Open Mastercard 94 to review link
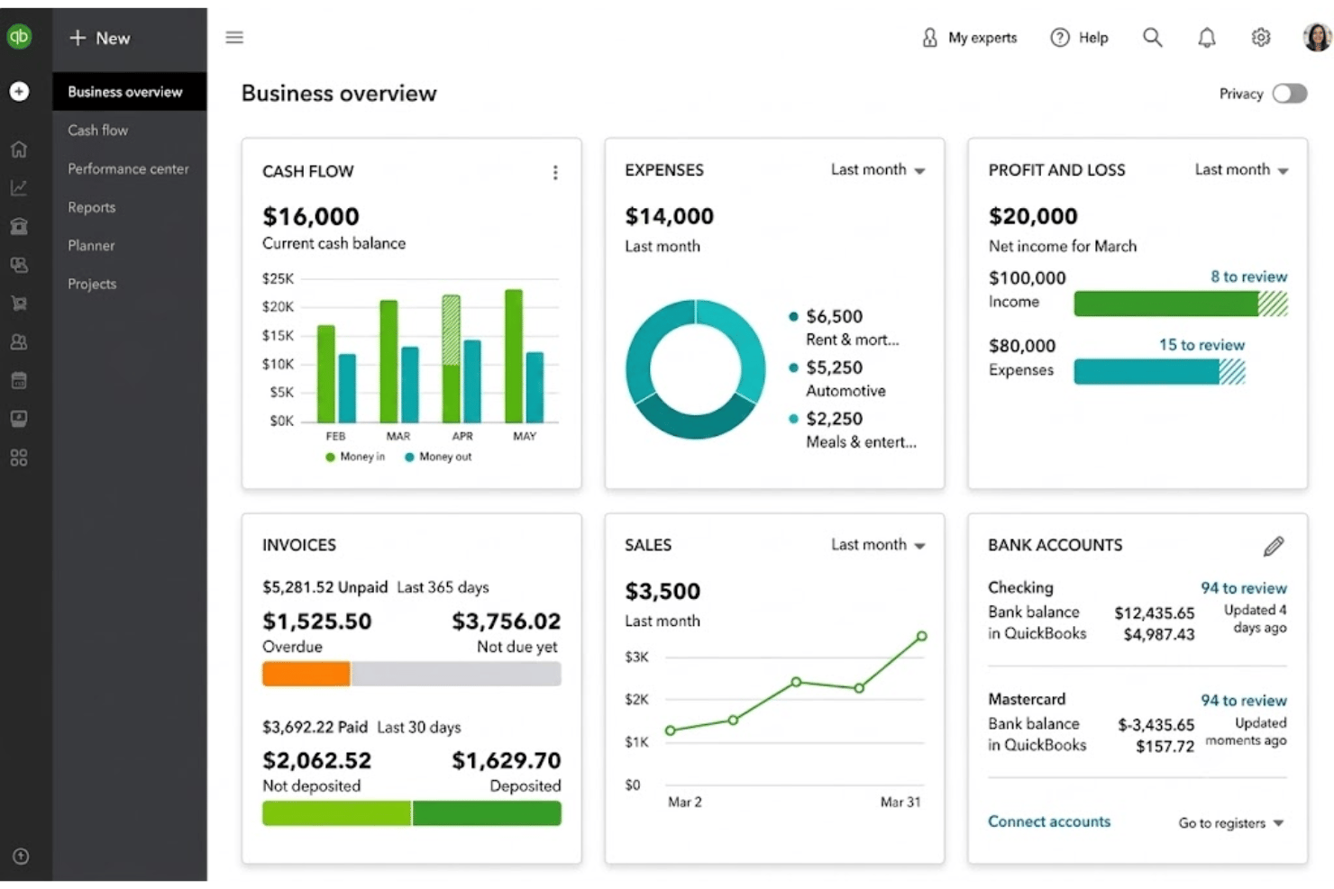 coord(1244,701)
